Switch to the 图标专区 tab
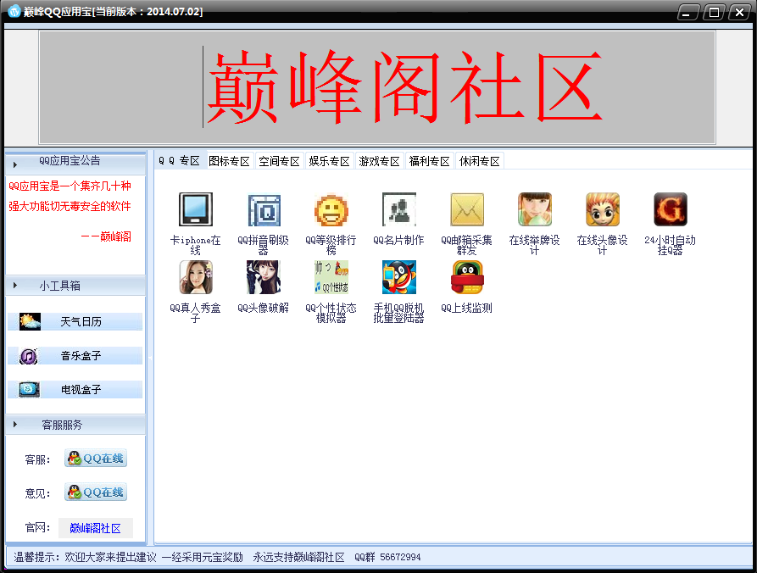Viewport: 757px width, 573px height. [230, 161]
